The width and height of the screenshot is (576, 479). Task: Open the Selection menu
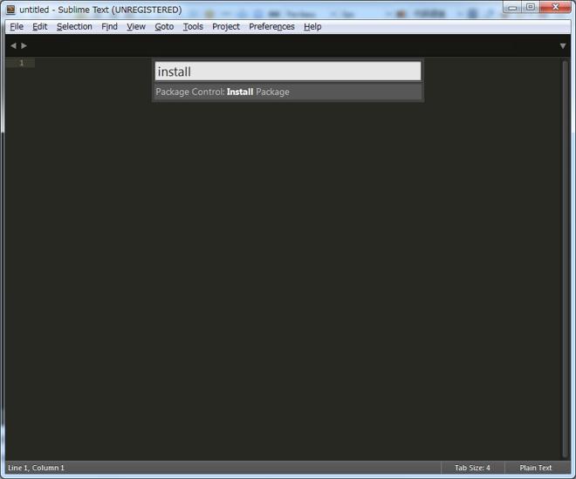click(x=74, y=27)
